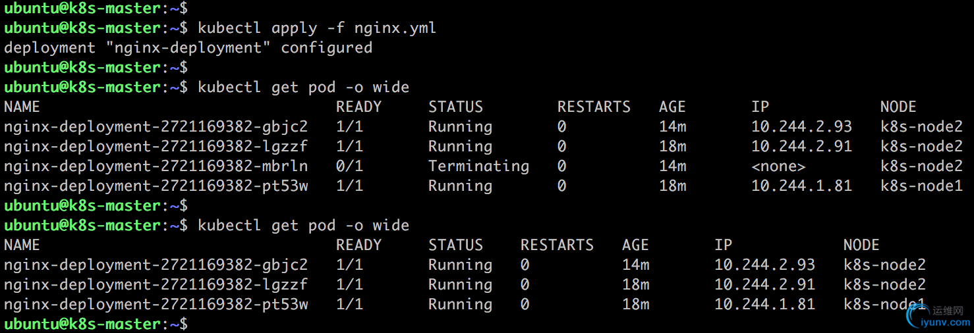The width and height of the screenshot is (974, 333).
Task: Click k8s-node2 for gbjc2 in the second listing
Action: point(884,265)
